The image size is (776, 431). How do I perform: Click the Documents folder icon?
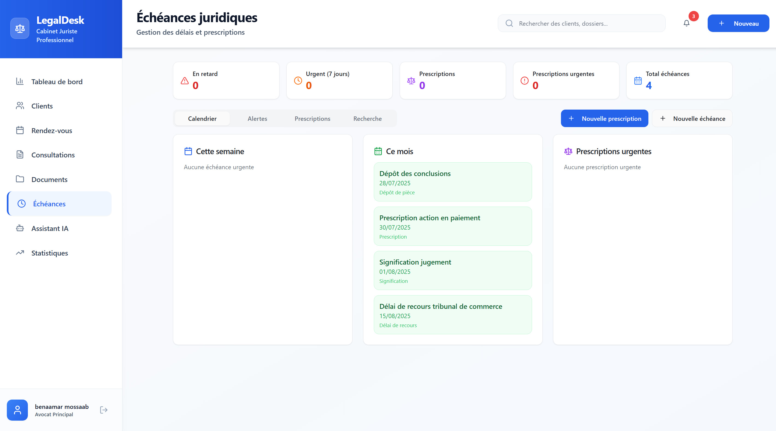20,179
